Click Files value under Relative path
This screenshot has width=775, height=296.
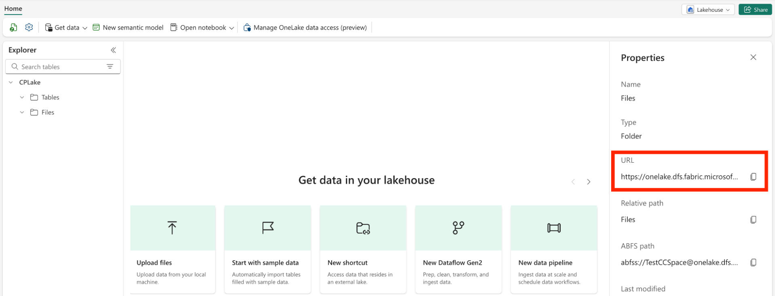click(628, 219)
